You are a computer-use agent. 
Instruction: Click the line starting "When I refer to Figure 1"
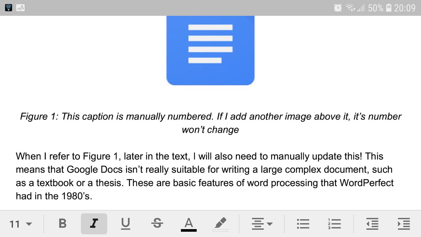click(x=199, y=156)
